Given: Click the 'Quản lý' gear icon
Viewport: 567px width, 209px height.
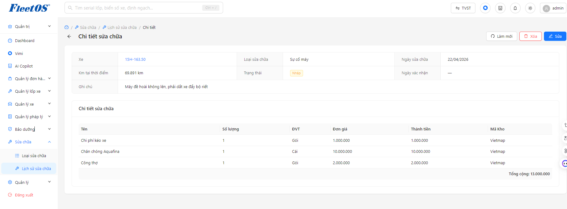Looking at the screenshot, I should click(x=10, y=182).
